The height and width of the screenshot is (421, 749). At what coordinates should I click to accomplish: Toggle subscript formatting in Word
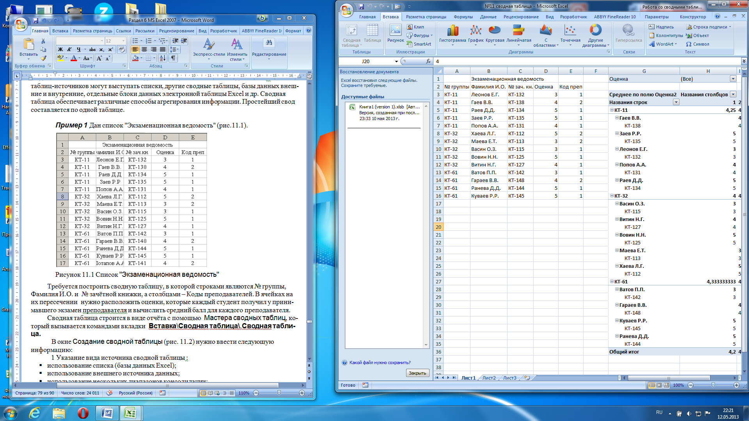click(x=101, y=50)
